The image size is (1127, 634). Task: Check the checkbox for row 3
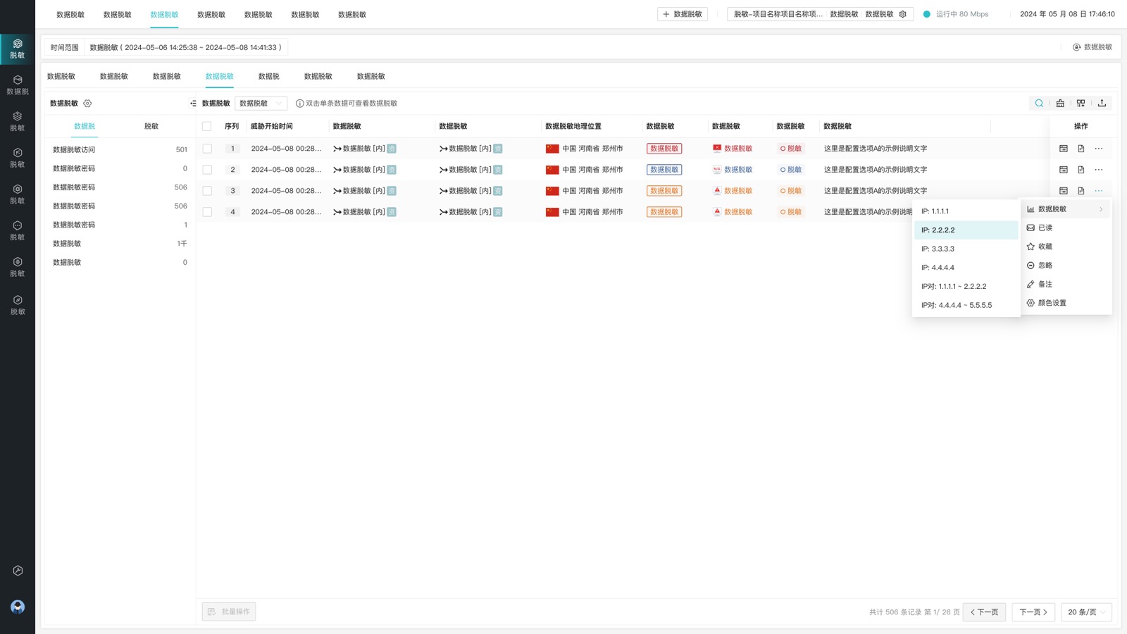pos(207,191)
